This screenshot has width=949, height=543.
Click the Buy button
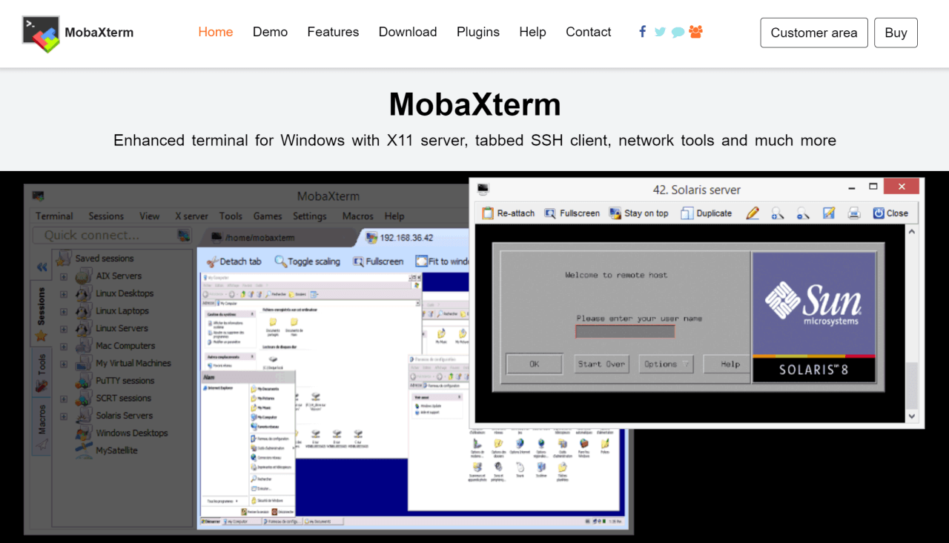(x=896, y=33)
